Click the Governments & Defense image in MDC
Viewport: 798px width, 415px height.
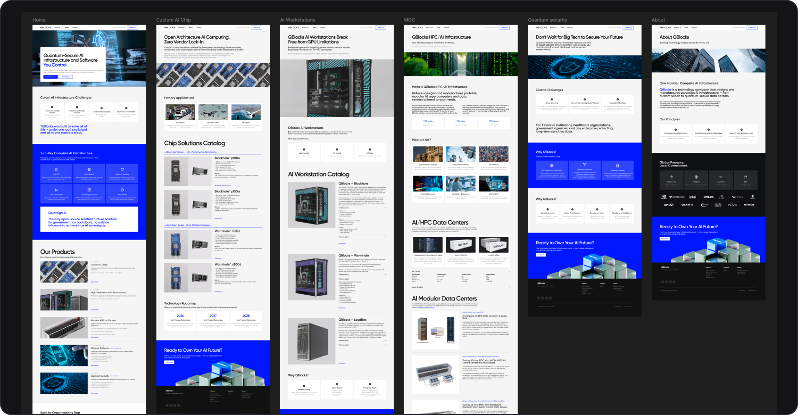pos(428,154)
